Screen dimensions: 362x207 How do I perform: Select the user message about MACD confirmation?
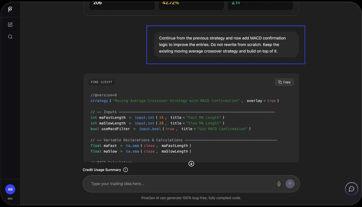point(226,45)
